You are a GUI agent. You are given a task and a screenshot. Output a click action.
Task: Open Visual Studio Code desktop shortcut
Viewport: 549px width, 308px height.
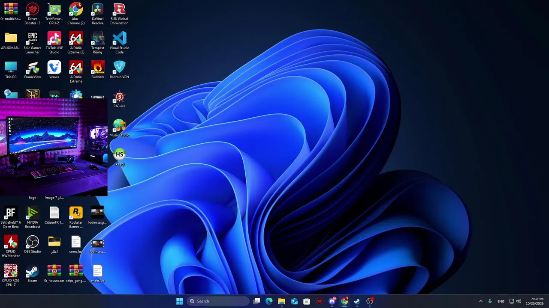(119, 43)
